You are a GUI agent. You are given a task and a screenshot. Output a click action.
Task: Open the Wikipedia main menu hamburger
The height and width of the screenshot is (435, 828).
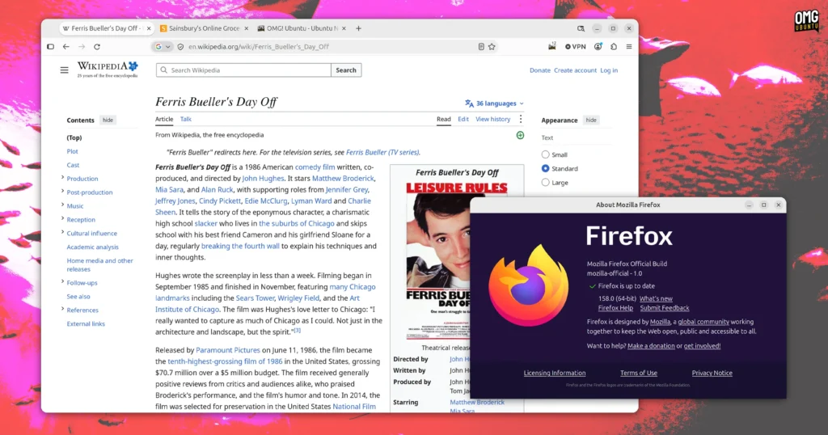tap(65, 70)
